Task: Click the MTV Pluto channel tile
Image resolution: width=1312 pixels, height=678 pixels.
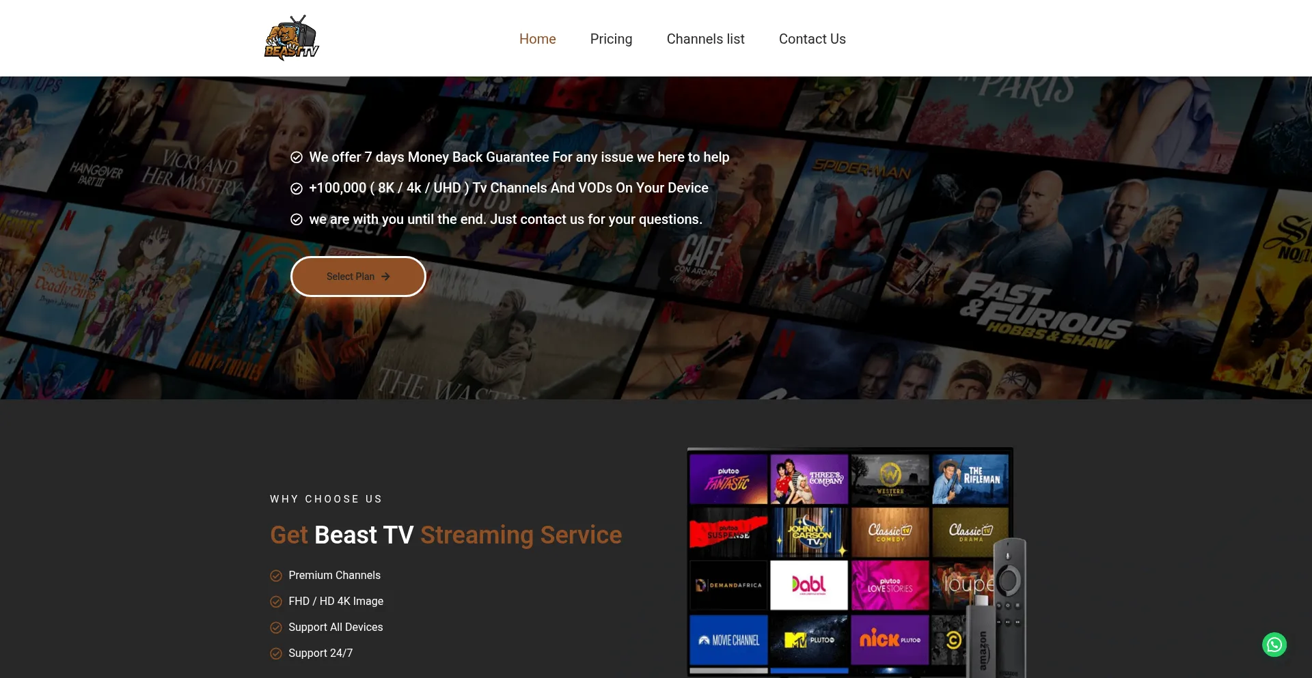Action: point(809,640)
